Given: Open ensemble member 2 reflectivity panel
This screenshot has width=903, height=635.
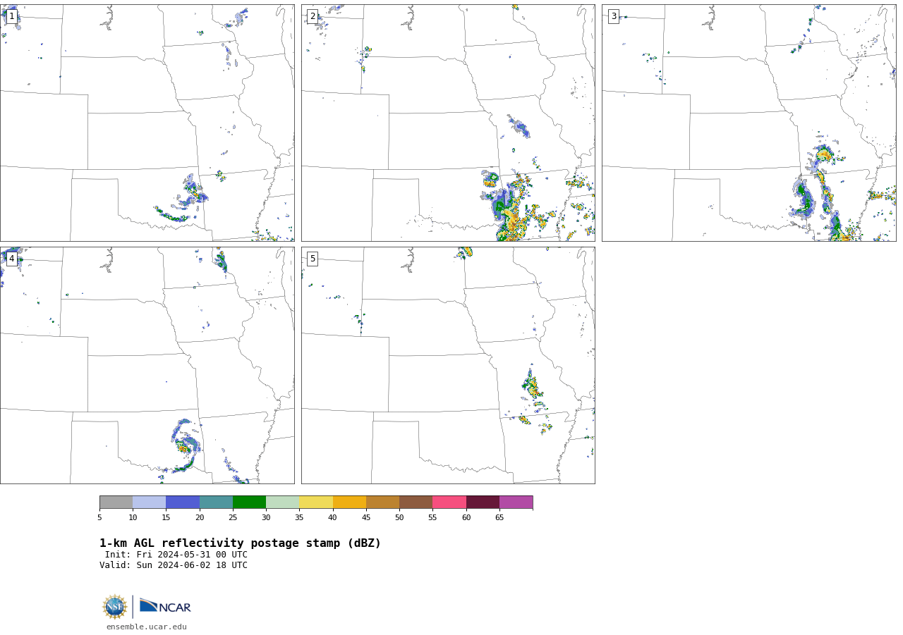Looking at the screenshot, I should 448,123.
